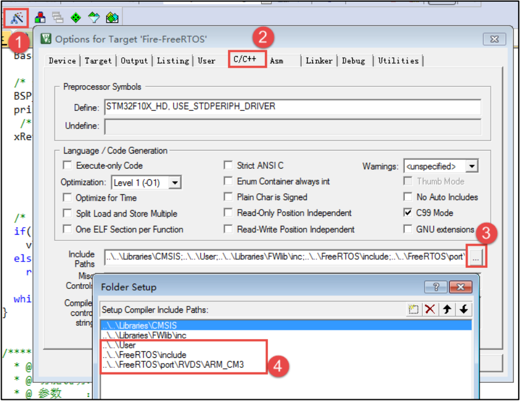520x401 pixels.
Task: Delete selected include path red X
Action: 430,309
